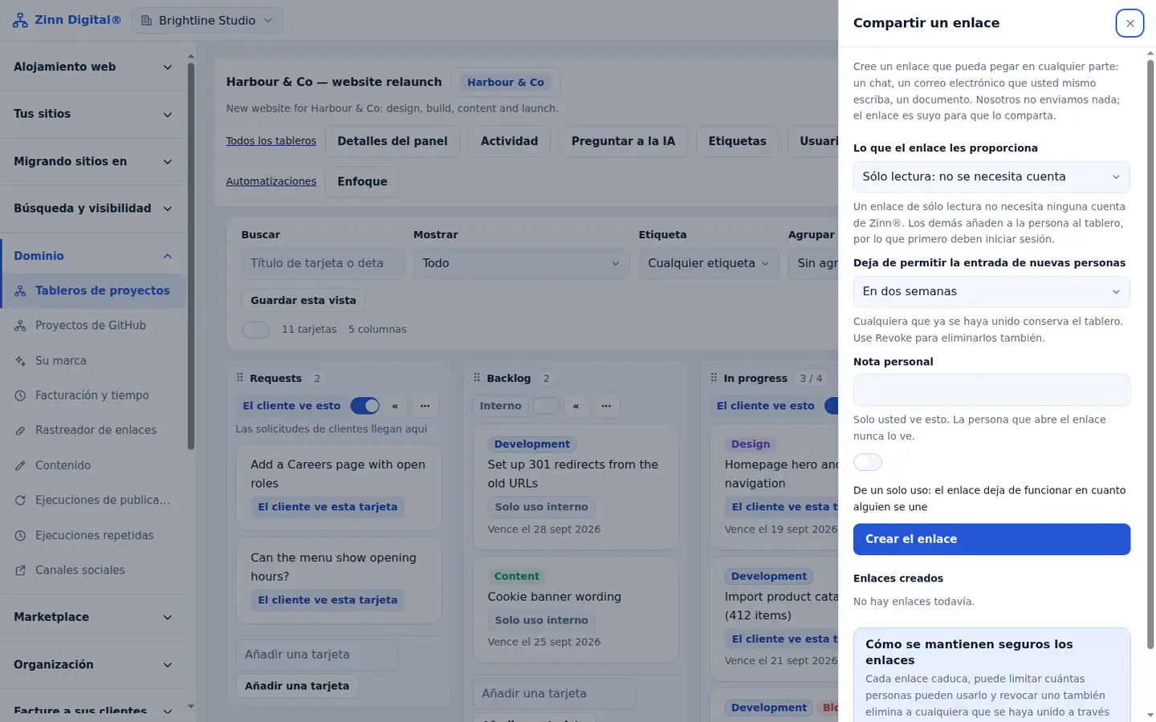This screenshot has width=1156, height=722.
Task: Open the Can the menu show opening hours card
Action: point(338,581)
